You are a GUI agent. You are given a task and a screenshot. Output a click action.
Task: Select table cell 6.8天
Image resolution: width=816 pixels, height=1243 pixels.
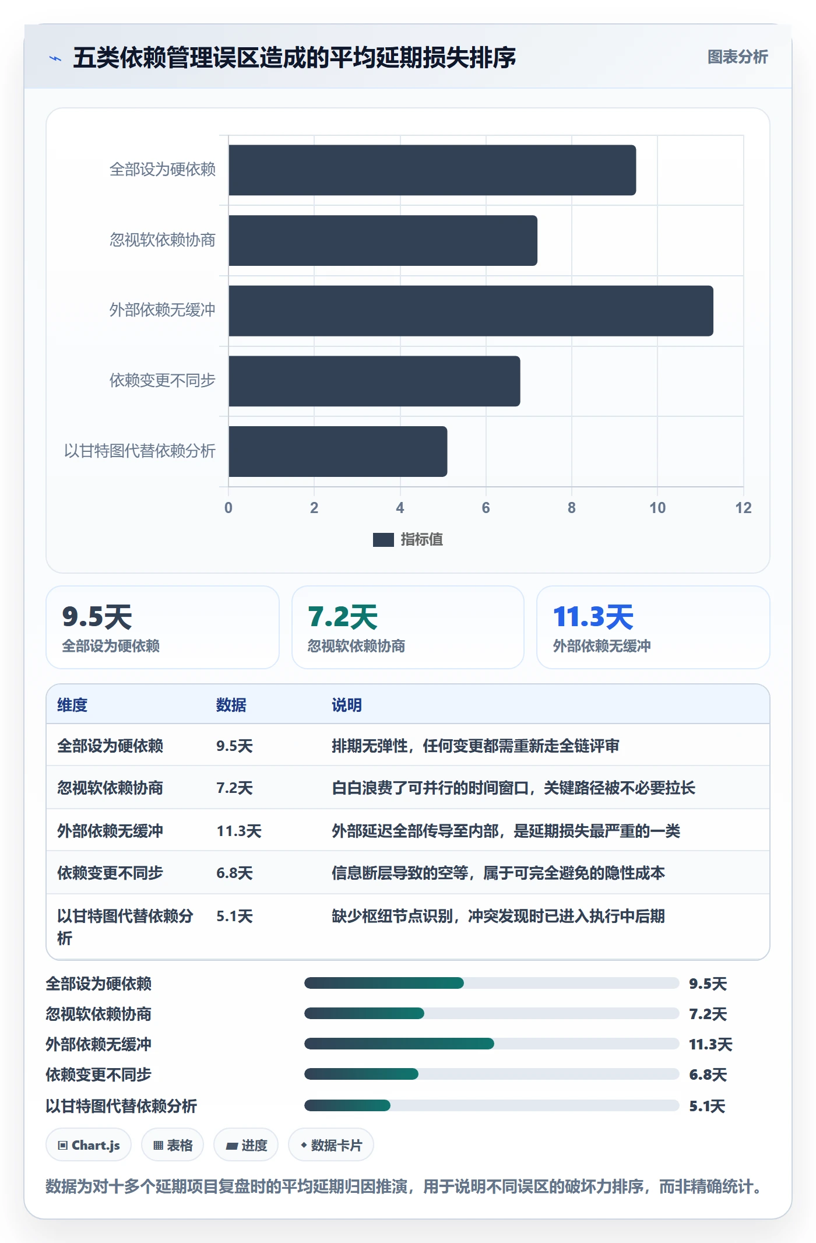(x=234, y=873)
